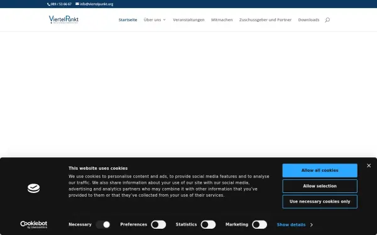Enable the Marketing cookies switch

click(x=260, y=224)
